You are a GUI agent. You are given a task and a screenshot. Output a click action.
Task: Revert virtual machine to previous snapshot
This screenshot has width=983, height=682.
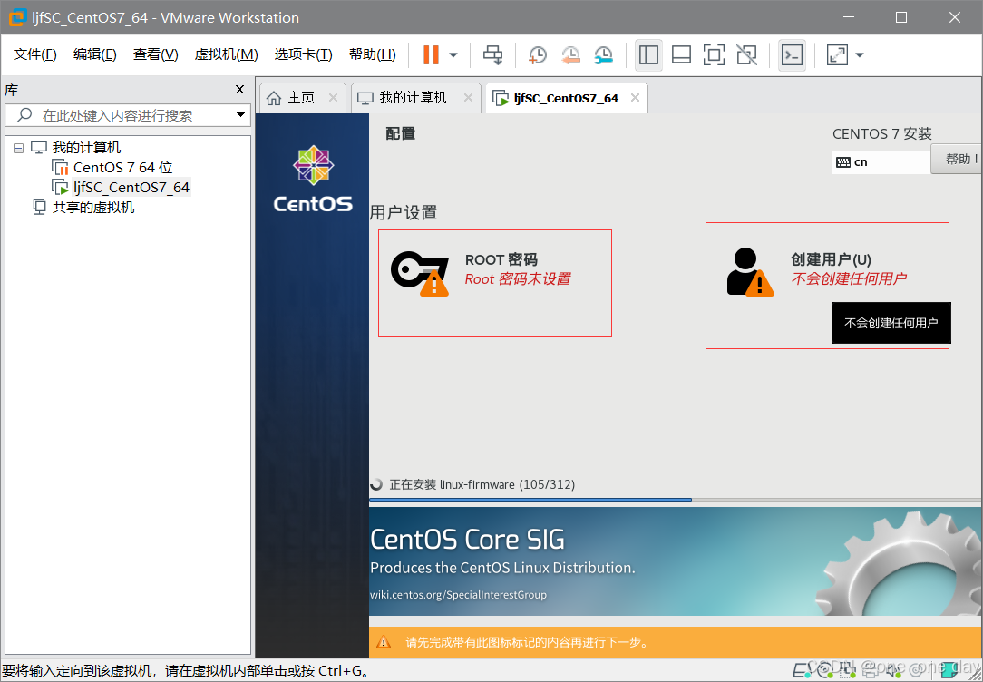pyautogui.click(x=570, y=55)
